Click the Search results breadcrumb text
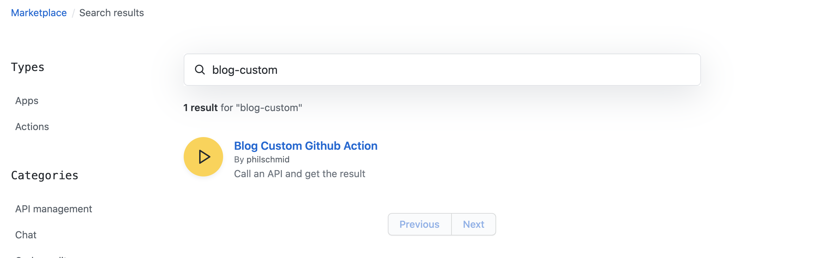This screenshot has height=258, width=815. (x=112, y=13)
